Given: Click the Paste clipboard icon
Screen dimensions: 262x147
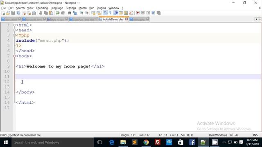Looking at the screenshot, I should click(x=51, y=13).
